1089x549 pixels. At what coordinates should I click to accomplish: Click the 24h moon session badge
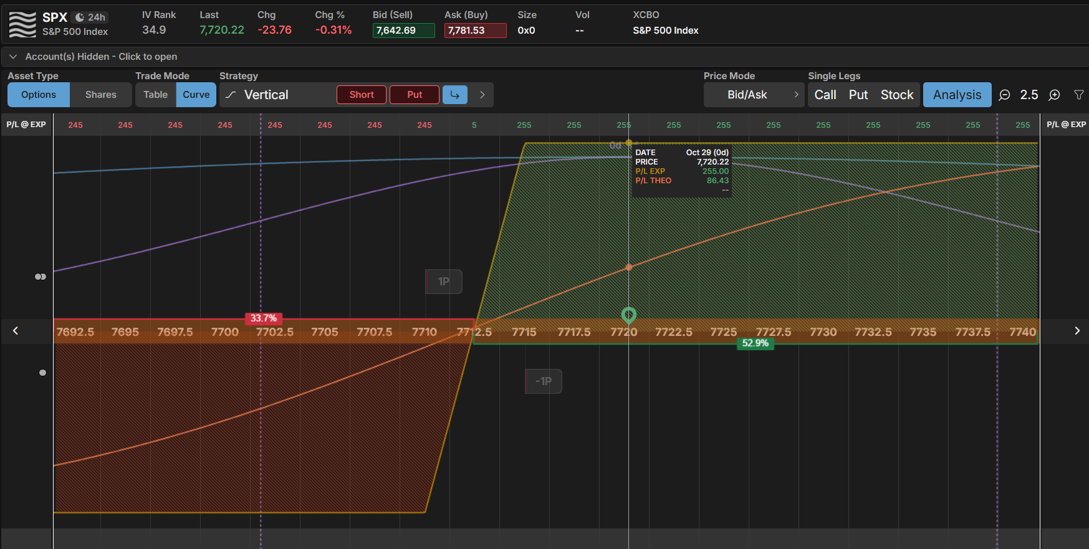pyautogui.click(x=90, y=17)
